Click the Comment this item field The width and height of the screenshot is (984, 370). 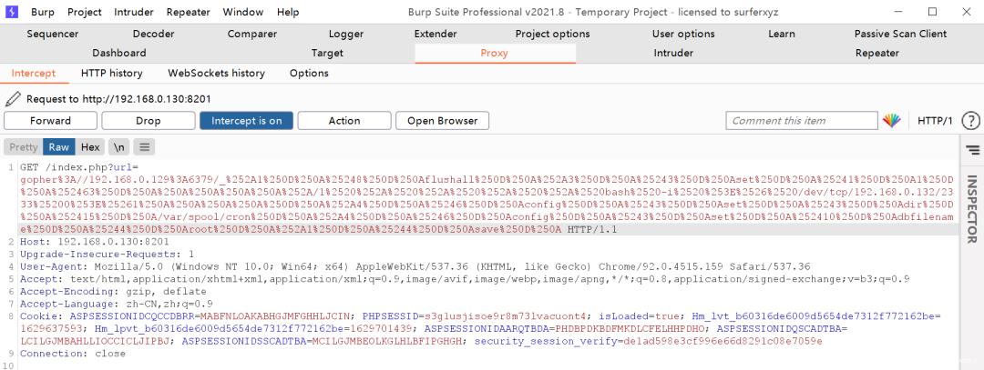(802, 121)
